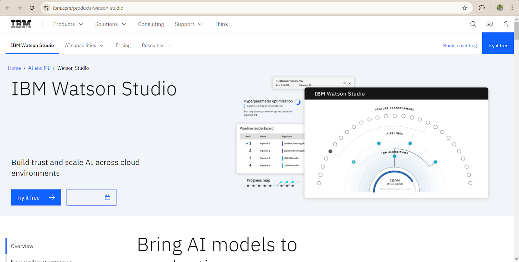Click the "Watson Studio" breadcrumb text
The width and height of the screenshot is (519, 262).
pyautogui.click(x=73, y=68)
